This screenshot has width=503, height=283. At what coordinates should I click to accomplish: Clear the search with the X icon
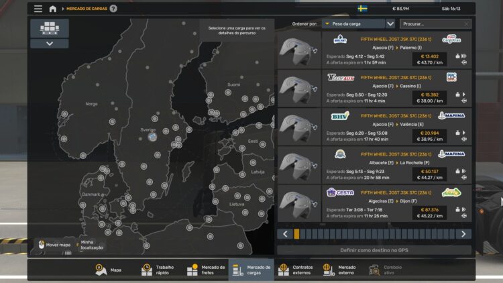[x=466, y=24]
